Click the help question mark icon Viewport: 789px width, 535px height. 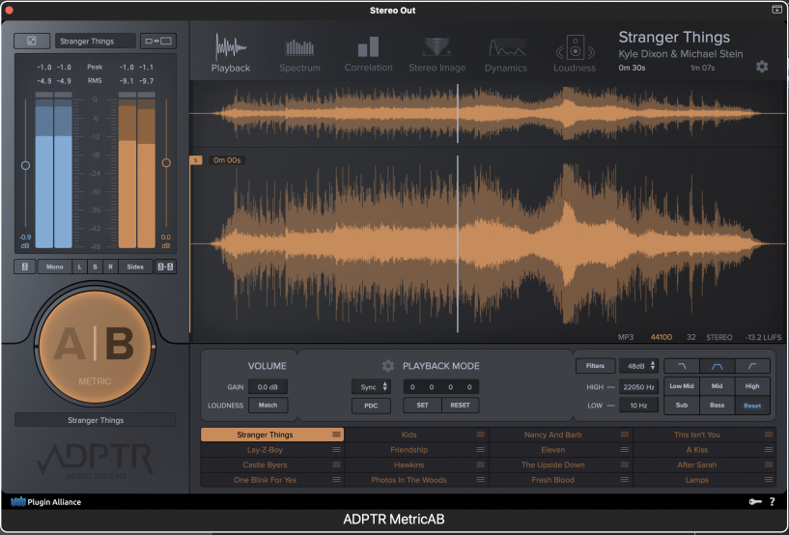tap(772, 502)
